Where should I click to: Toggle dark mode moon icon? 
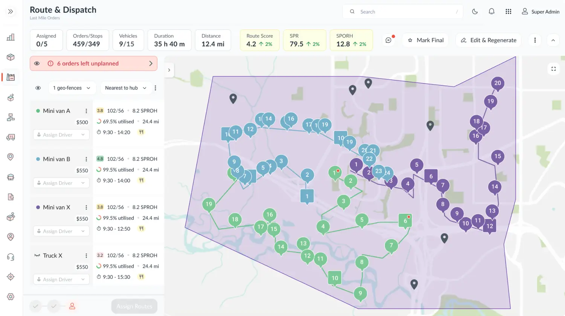[x=475, y=12]
